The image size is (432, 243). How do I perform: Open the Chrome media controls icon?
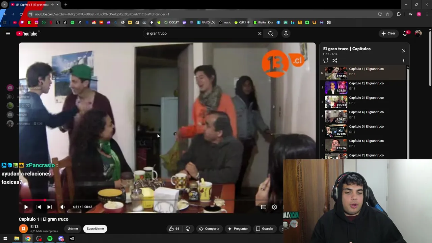411,14
